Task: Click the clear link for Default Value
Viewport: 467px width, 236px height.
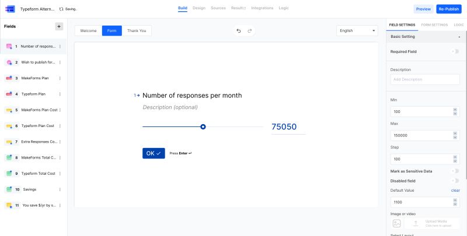Action: pyautogui.click(x=455, y=190)
